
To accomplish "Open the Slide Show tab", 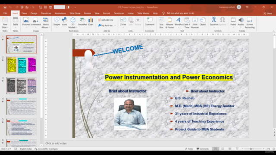I will coord(75,13).
